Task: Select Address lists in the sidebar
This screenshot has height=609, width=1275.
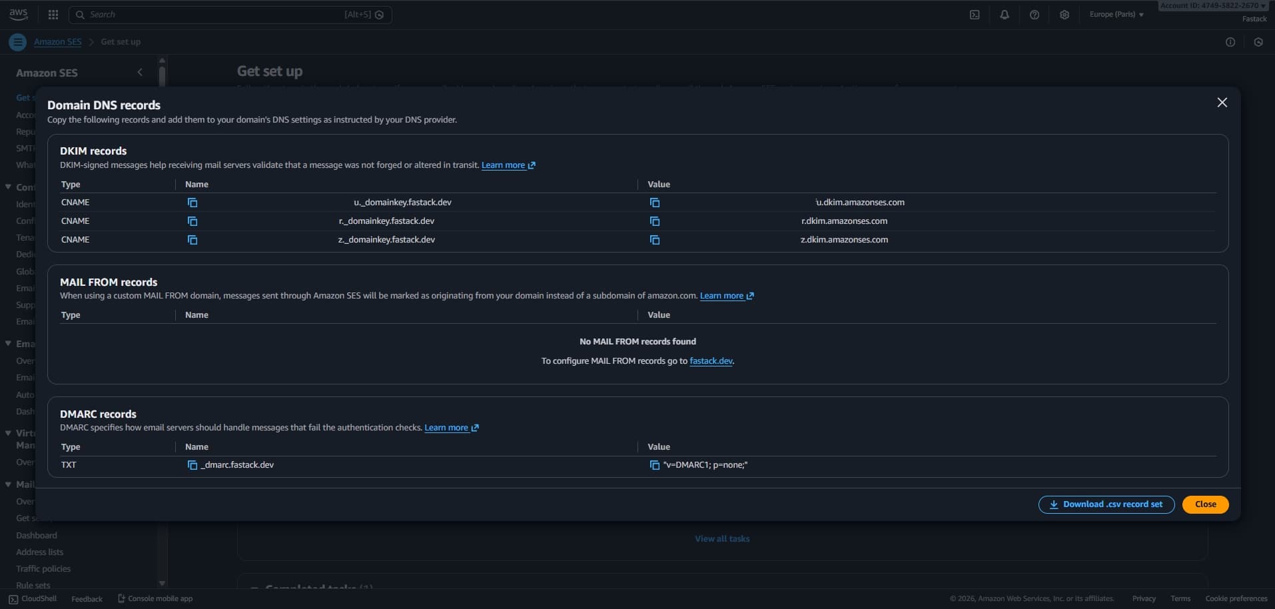Action: [40, 552]
